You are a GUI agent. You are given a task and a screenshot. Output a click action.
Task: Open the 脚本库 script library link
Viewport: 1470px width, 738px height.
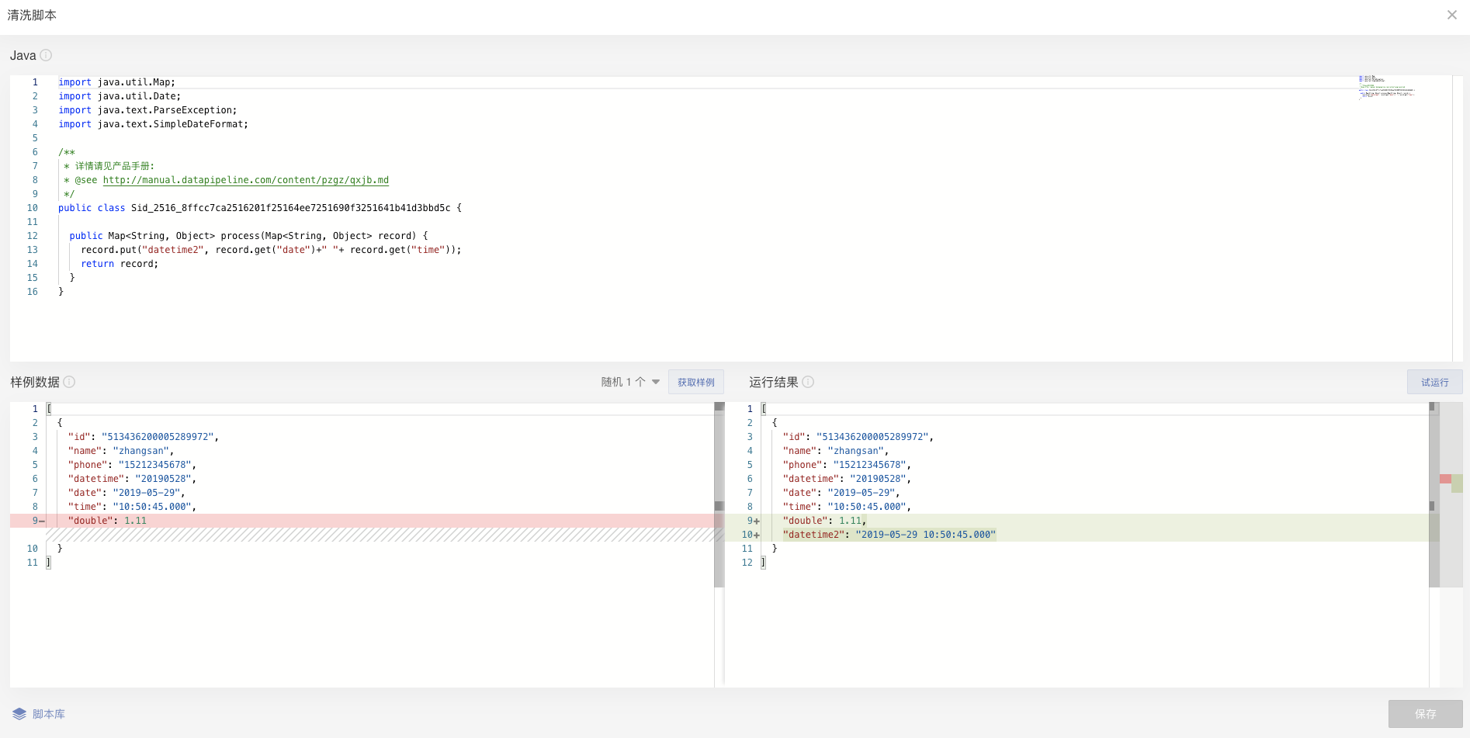49,714
